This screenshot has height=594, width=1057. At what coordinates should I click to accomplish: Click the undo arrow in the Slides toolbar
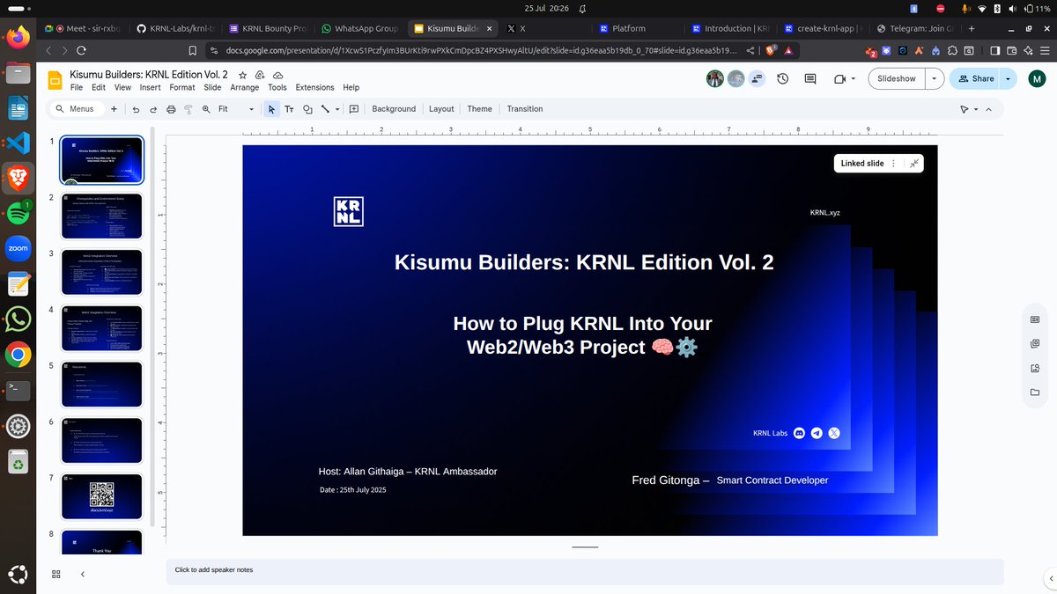point(136,109)
